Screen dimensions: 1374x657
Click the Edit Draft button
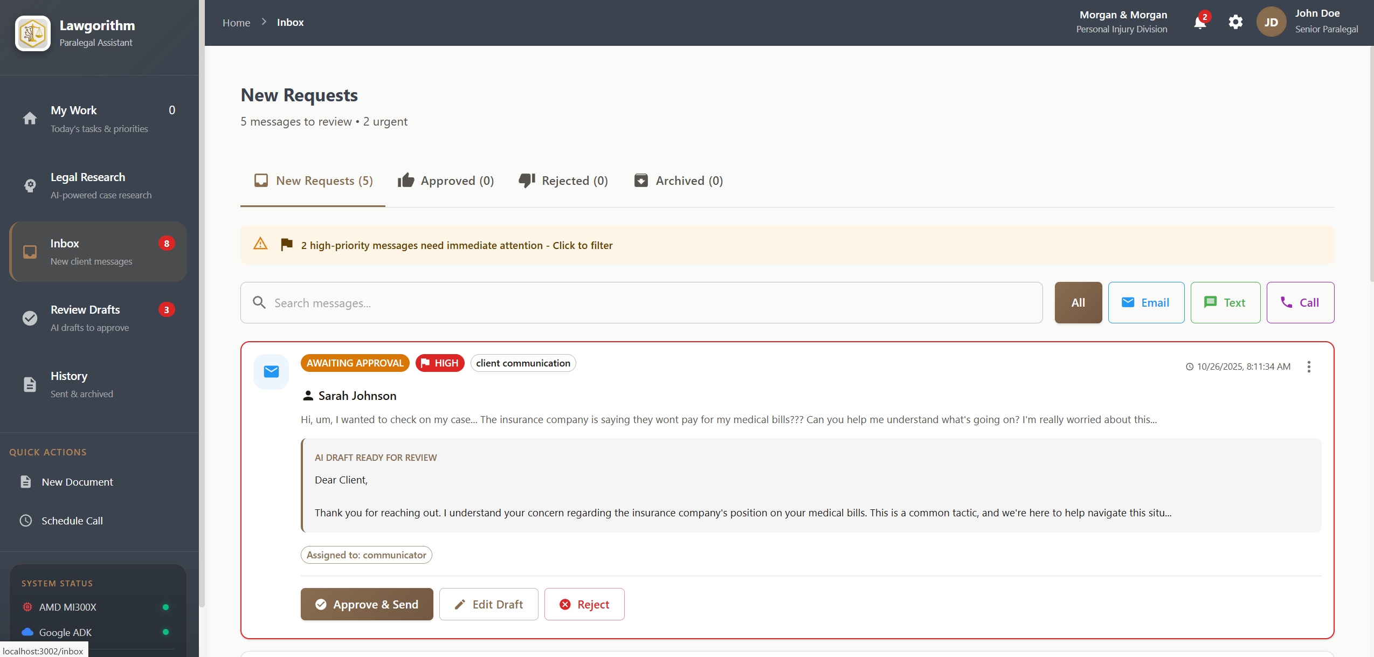(488, 604)
